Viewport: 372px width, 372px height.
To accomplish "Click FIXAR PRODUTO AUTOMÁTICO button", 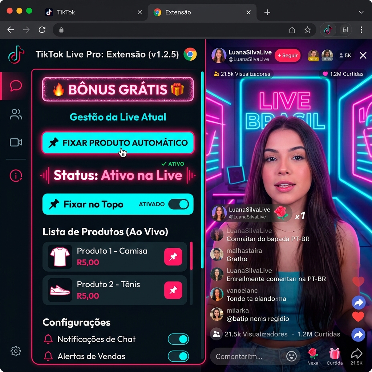I will pos(118,143).
